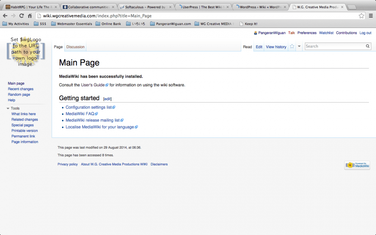Open PangeranWiguan.com bookmark folder

(x=170, y=24)
